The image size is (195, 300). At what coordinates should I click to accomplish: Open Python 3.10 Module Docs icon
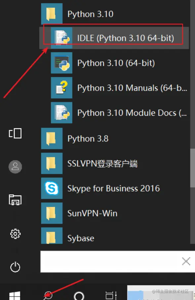click(61, 112)
